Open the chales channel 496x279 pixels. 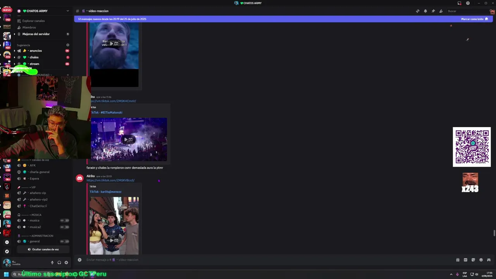click(43, 57)
